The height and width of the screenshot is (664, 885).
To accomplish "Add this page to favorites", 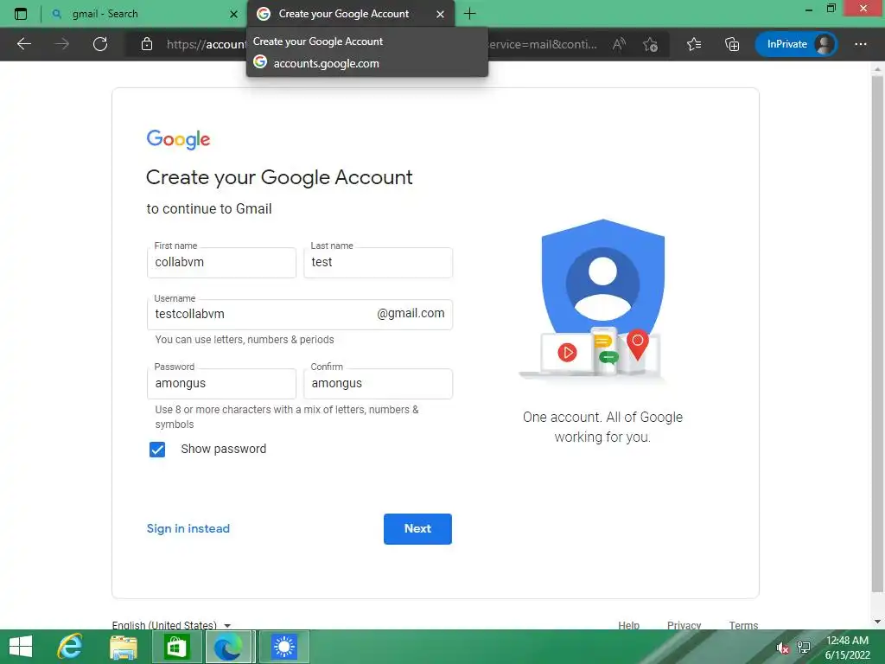I will [651, 44].
